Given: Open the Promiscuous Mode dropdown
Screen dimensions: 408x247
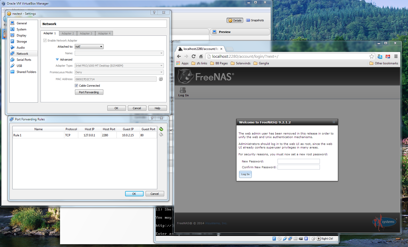Looking at the screenshot, I should 119,72.
